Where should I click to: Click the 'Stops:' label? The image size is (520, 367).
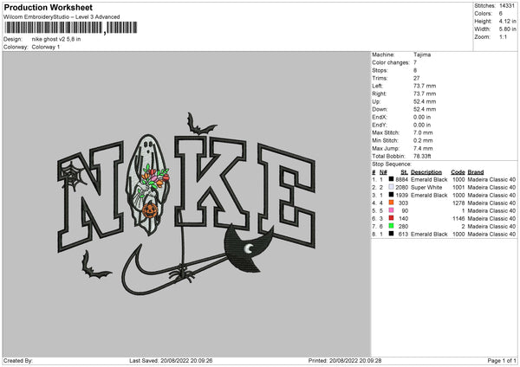(x=380, y=71)
